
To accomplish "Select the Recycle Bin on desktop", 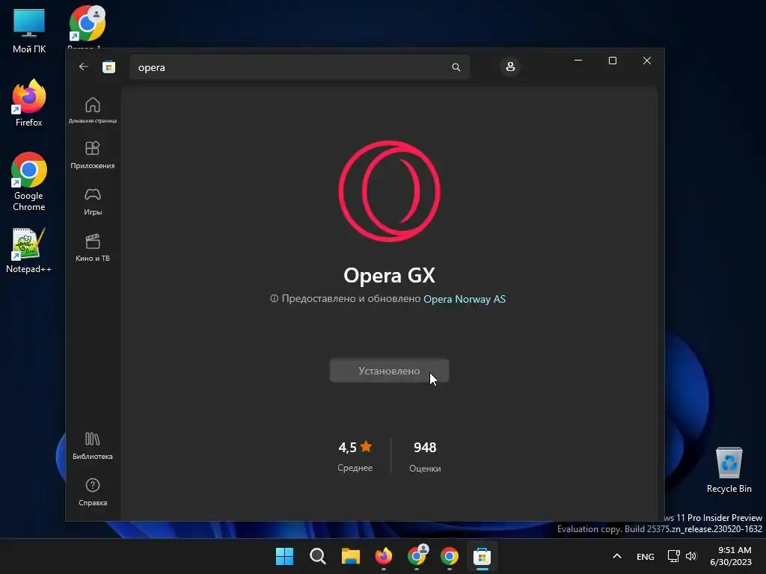I will coord(729,470).
